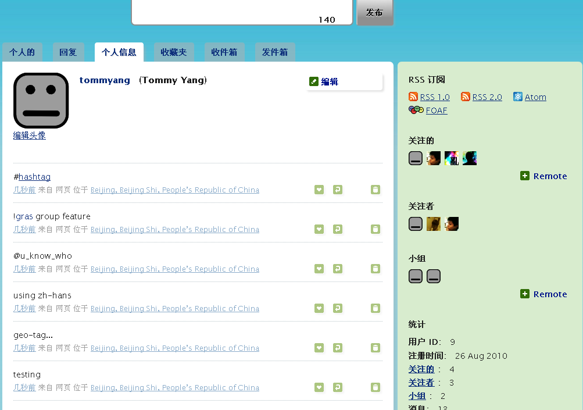Click the 编辑头像 link under avatar

click(x=30, y=136)
